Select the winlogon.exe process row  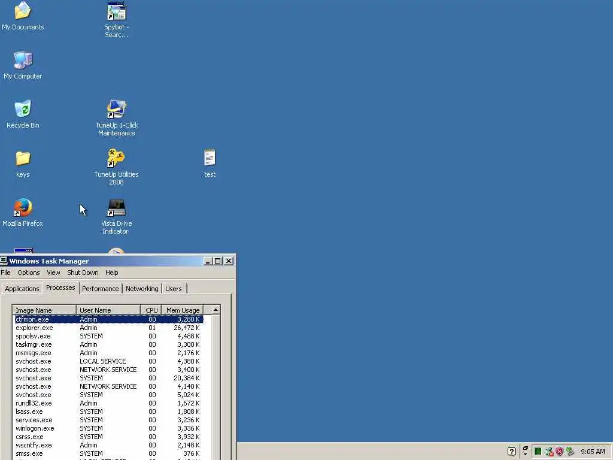click(108, 428)
